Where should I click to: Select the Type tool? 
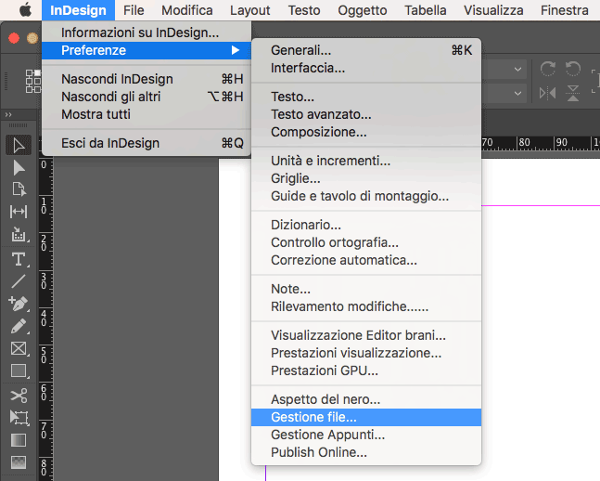[19, 259]
